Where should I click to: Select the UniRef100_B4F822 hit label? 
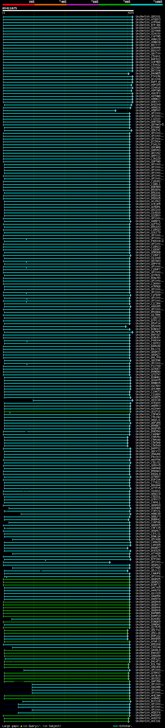click(148, 59)
